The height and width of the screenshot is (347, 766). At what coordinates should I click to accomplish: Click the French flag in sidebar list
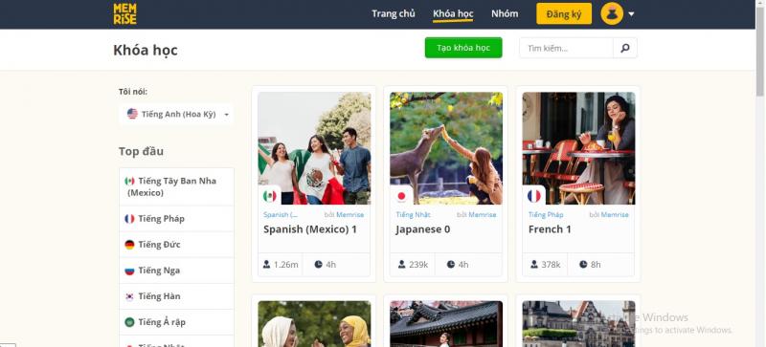pyautogui.click(x=129, y=219)
